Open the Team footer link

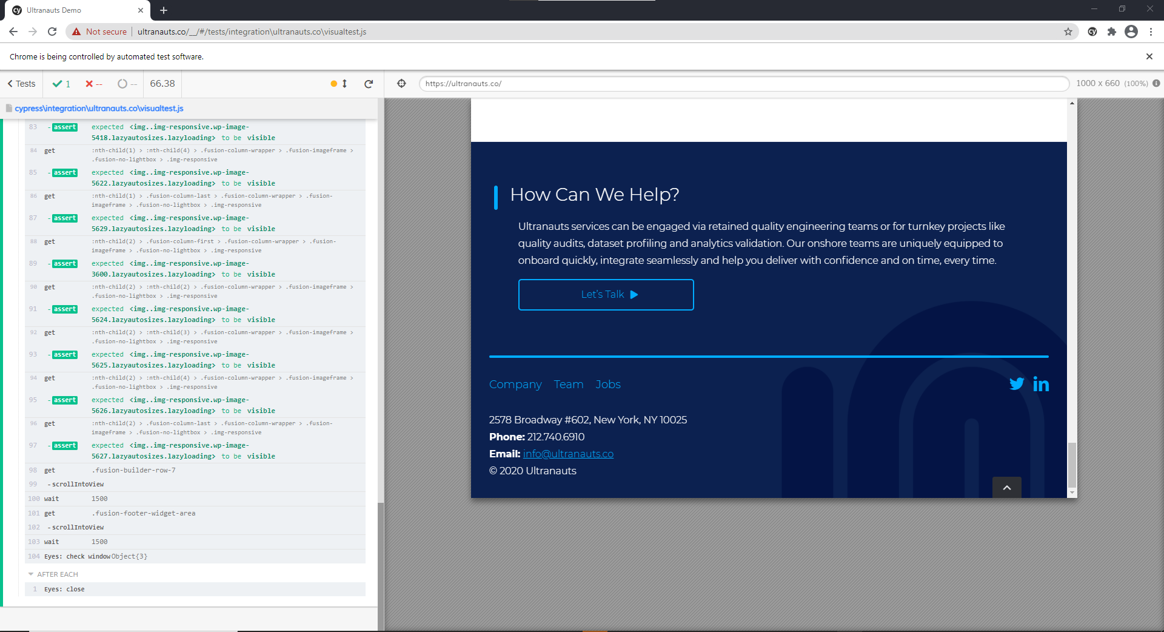coord(569,385)
